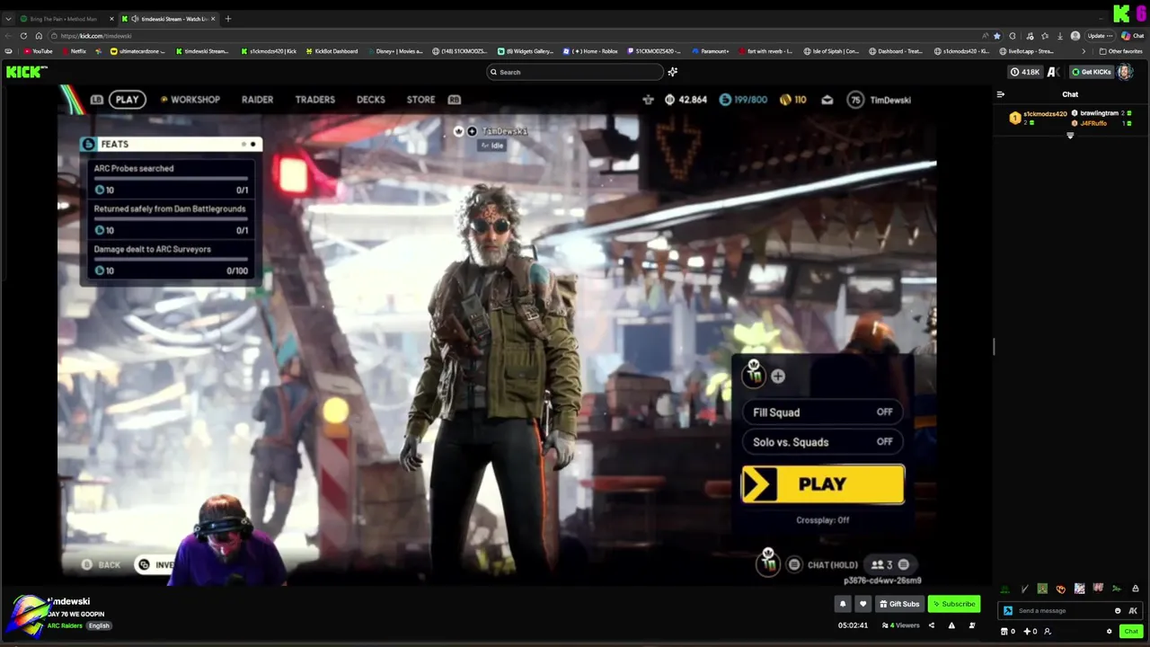Image resolution: width=1150 pixels, height=647 pixels.
Task: Click the sparkle points icon showing 0
Action: click(1030, 632)
